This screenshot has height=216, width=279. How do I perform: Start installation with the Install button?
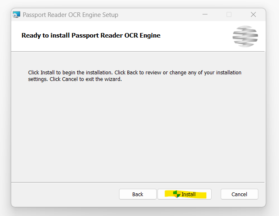click(184, 194)
